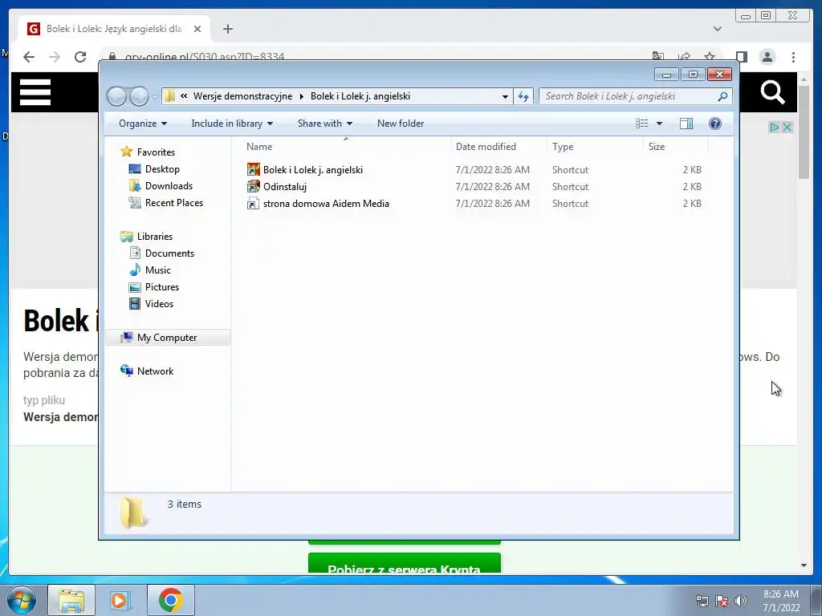Click the Explorer refresh button
Image resolution: width=822 pixels, height=616 pixels.
[523, 96]
